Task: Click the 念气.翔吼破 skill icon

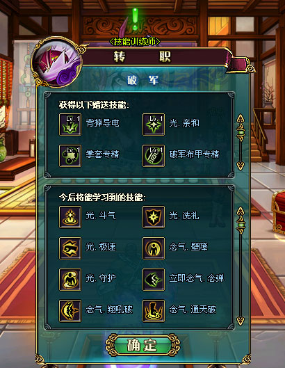Action: [x=70, y=311]
